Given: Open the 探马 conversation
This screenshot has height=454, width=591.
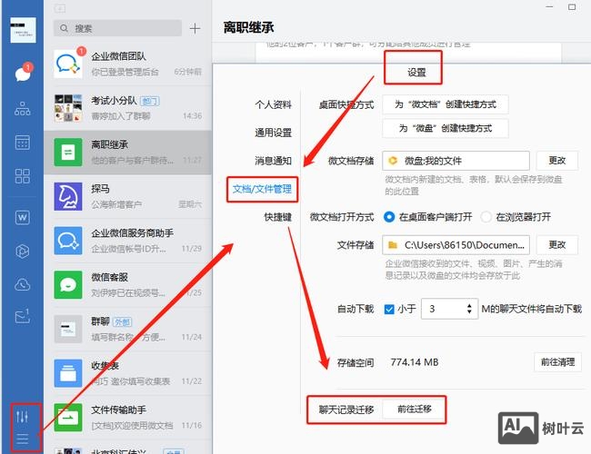Looking at the screenshot, I should (x=128, y=196).
